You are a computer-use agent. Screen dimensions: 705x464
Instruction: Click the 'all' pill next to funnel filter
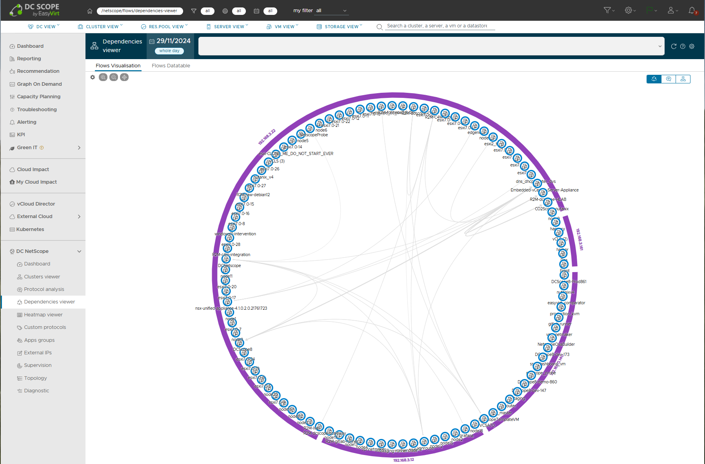coord(207,11)
